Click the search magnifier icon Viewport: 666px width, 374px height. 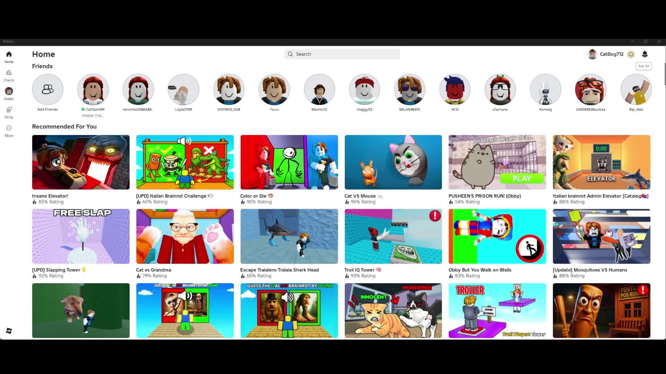point(290,54)
